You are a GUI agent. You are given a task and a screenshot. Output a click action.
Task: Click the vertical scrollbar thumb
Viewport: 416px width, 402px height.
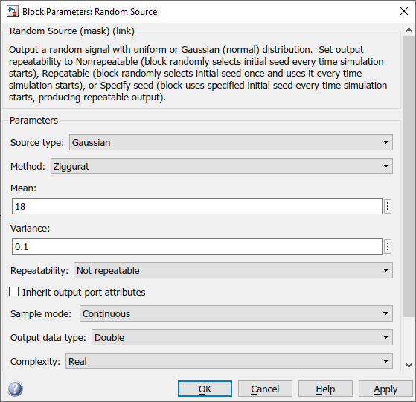coord(409,176)
